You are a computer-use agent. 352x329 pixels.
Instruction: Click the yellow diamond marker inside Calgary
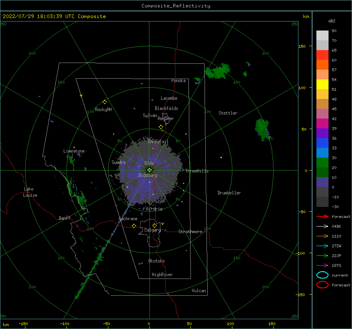[x=154, y=225]
